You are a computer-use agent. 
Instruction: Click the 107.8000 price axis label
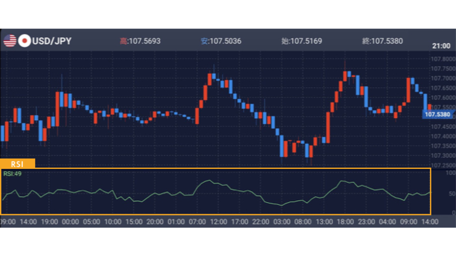pyautogui.click(x=442, y=59)
